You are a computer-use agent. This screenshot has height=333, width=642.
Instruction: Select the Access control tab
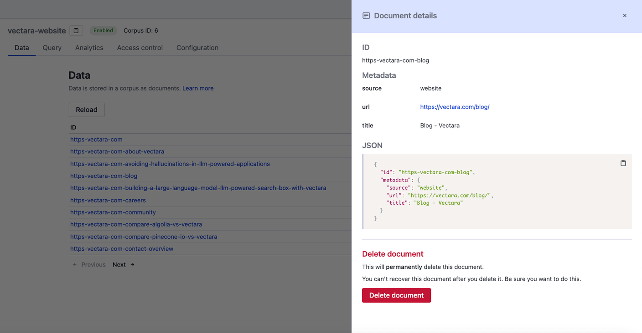tap(140, 48)
